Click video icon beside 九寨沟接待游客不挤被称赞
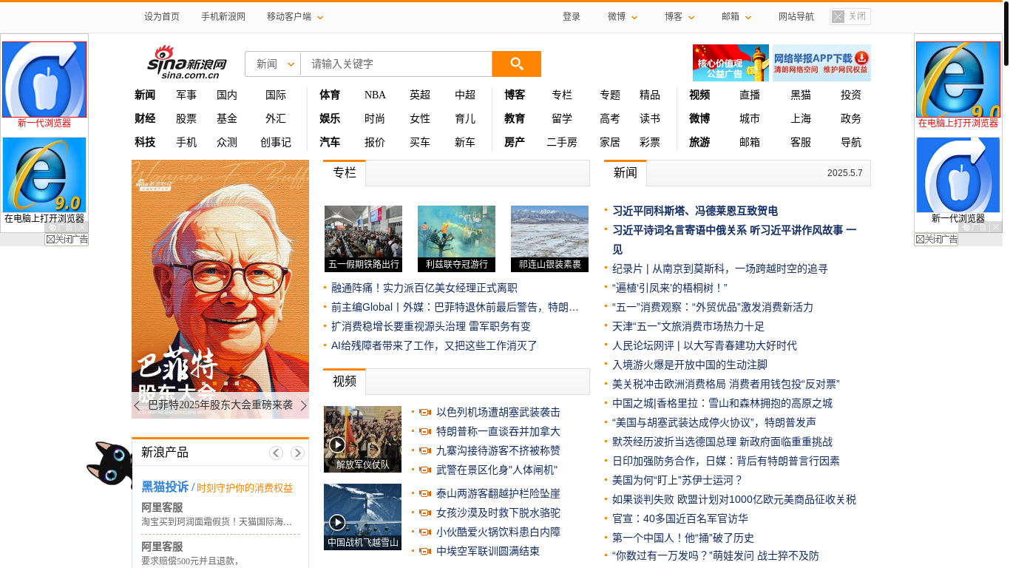 pos(425,451)
